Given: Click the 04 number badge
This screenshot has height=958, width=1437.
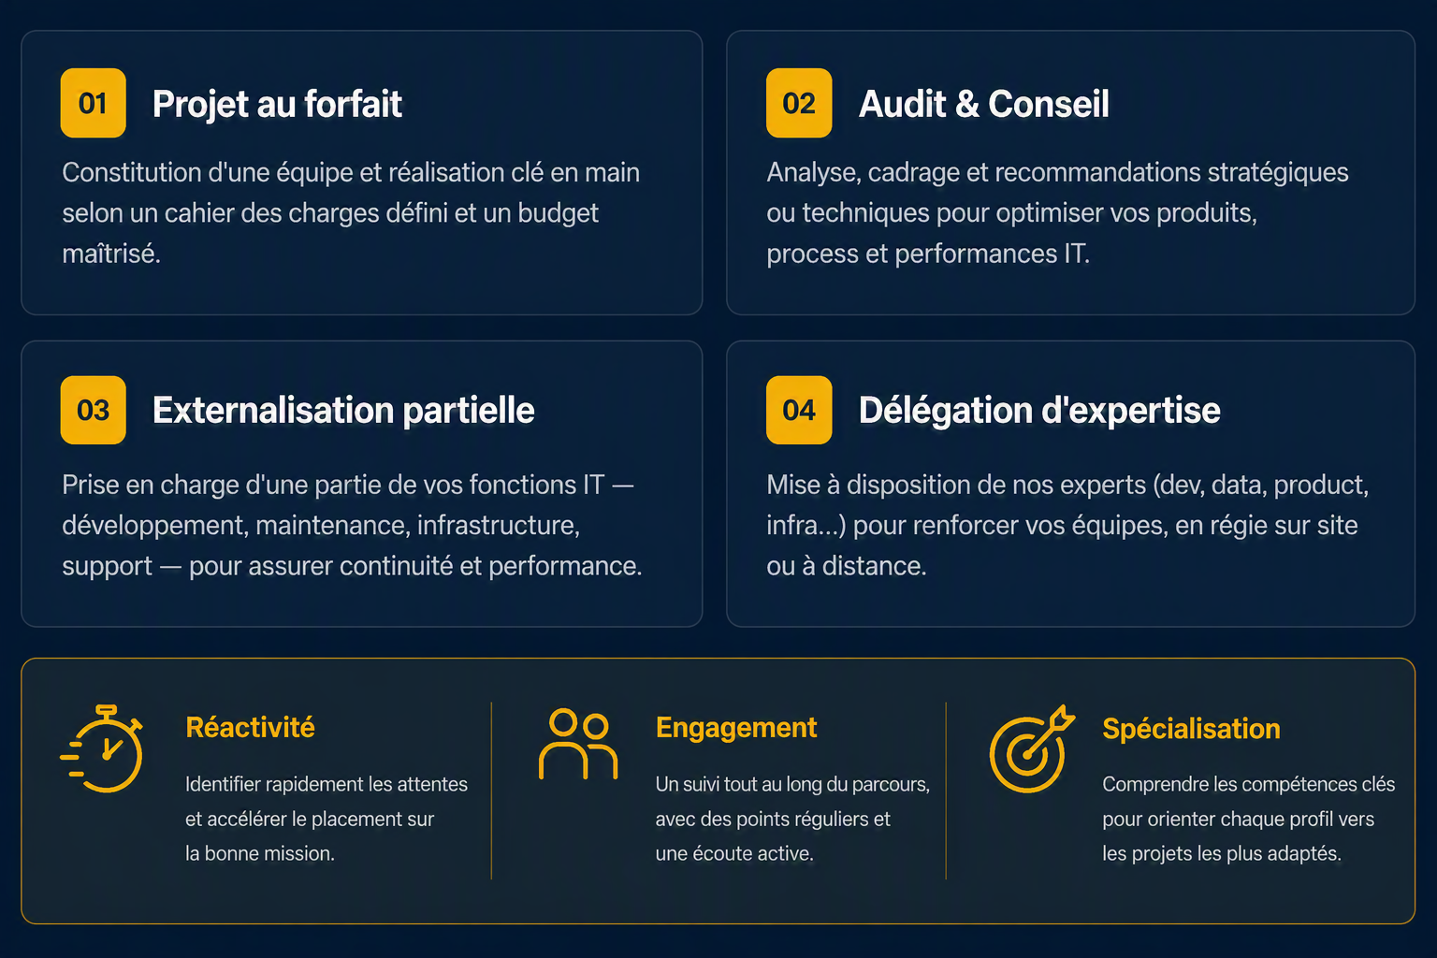Looking at the screenshot, I should (799, 410).
